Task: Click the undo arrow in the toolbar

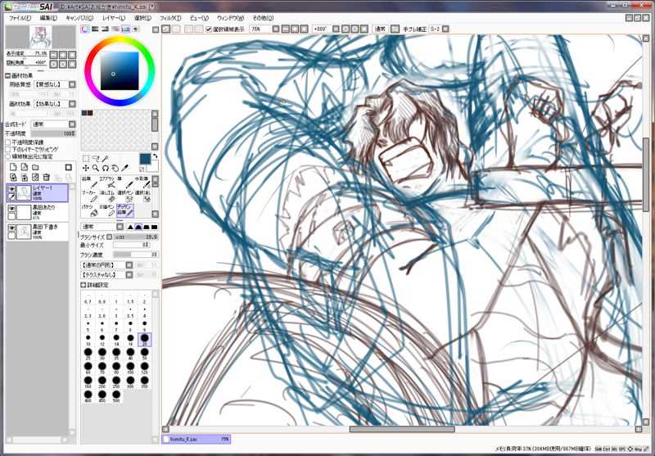Action: [165, 29]
